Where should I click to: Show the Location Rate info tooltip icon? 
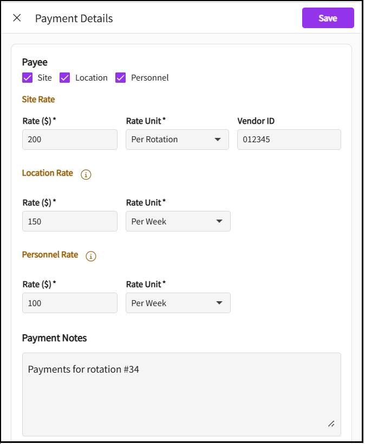pyautogui.click(x=86, y=175)
